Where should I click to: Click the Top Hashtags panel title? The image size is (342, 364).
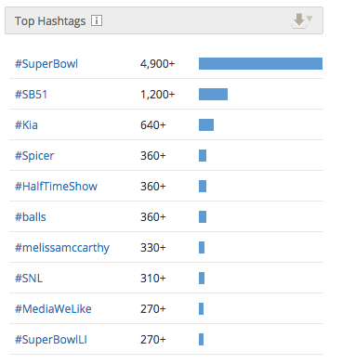point(50,21)
